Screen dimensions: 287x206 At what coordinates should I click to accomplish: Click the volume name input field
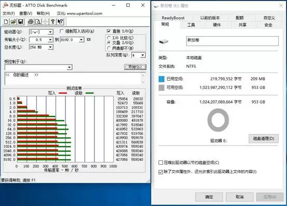coord(233,41)
